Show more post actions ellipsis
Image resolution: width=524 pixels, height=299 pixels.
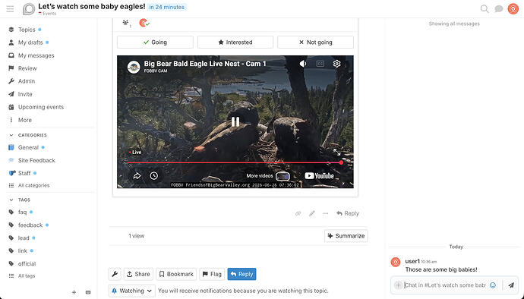[x=326, y=213]
